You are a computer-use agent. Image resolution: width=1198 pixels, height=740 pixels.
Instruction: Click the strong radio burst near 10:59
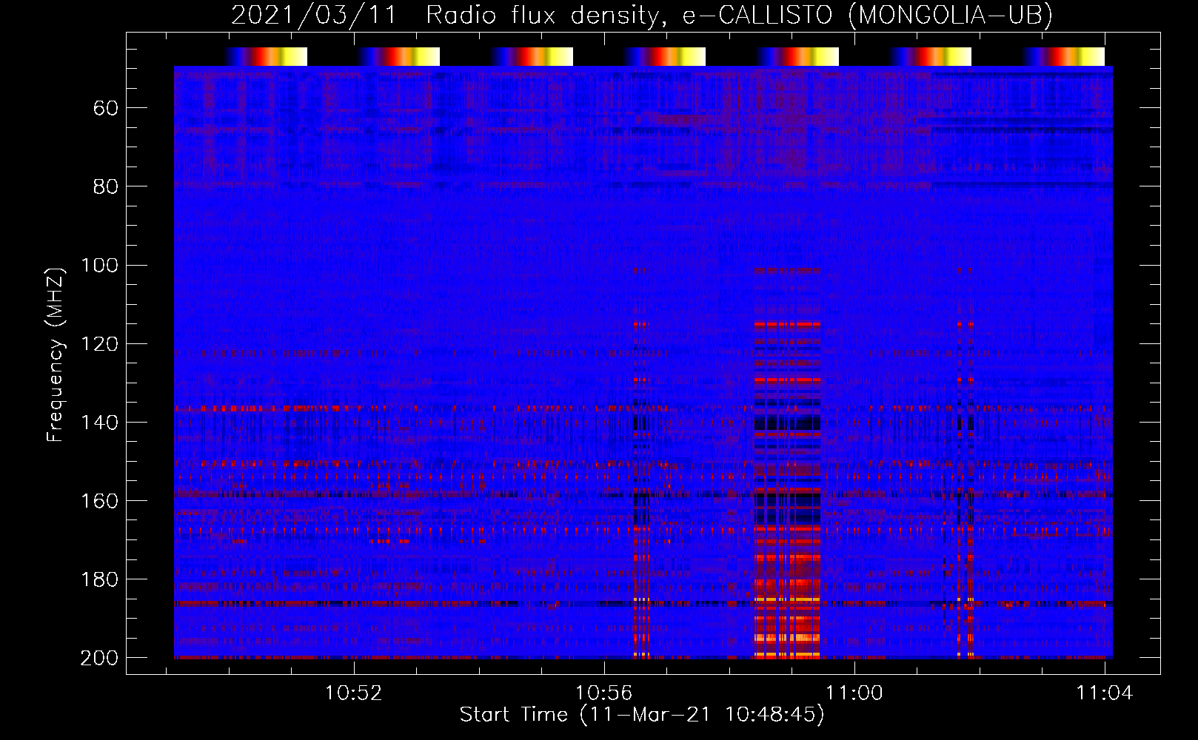coord(787,462)
